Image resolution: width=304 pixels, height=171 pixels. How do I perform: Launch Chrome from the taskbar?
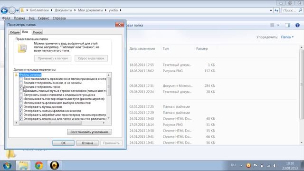click(39, 166)
